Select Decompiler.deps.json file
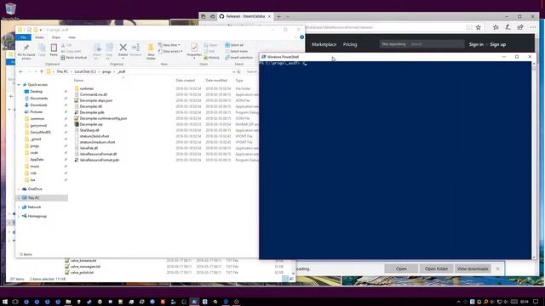The width and height of the screenshot is (545, 306). coord(96,100)
